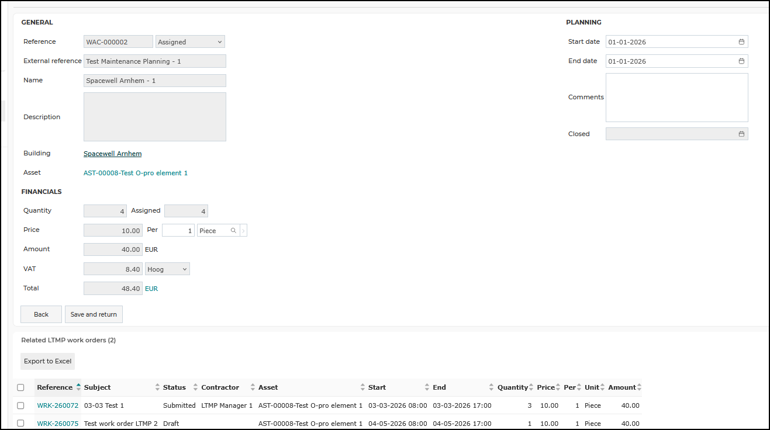Image resolution: width=770 pixels, height=430 pixels.
Task: Click the Back button
Action: [41, 314]
